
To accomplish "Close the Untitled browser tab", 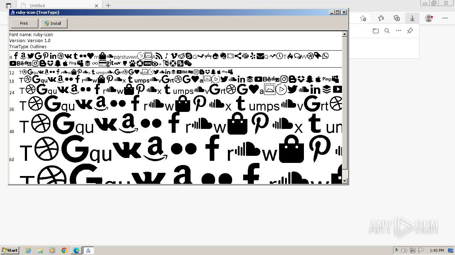I will (x=96, y=5).
